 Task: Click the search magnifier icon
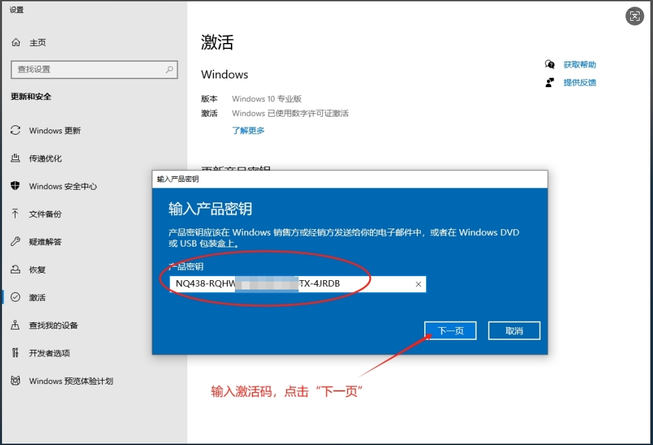click(x=169, y=70)
